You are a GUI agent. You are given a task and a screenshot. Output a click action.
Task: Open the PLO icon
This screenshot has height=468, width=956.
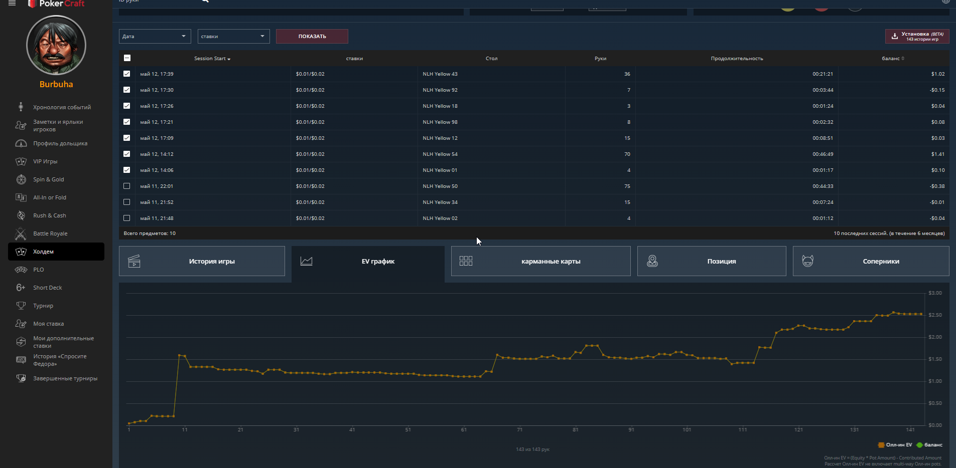(21, 270)
